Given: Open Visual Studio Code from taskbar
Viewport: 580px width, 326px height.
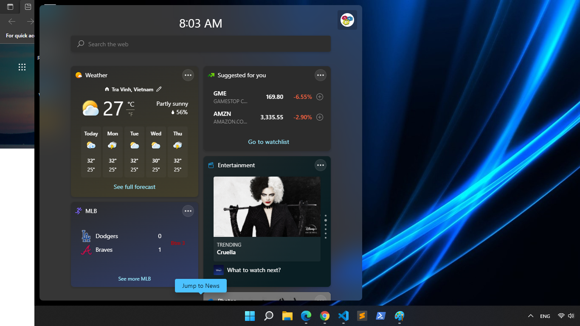Looking at the screenshot, I should coord(343,316).
